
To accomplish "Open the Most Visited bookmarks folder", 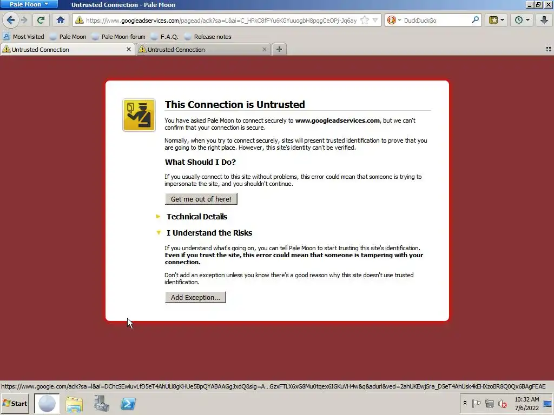I will [23, 37].
